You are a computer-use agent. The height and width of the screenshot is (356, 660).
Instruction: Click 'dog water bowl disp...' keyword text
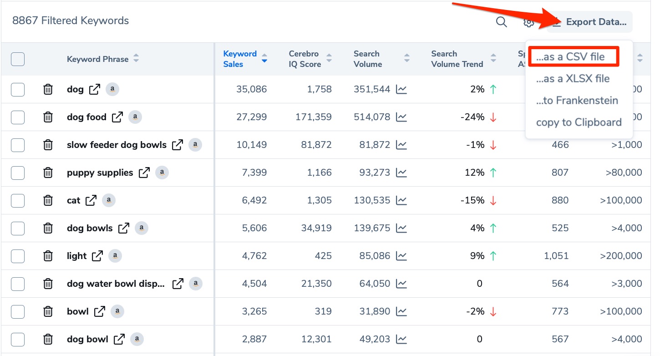[116, 284]
